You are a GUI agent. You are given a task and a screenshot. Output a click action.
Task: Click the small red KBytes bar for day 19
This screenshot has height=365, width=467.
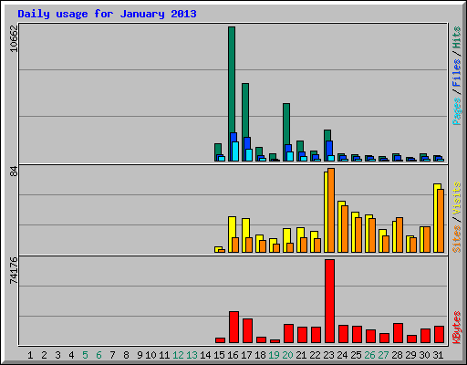pyautogui.click(x=275, y=341)
